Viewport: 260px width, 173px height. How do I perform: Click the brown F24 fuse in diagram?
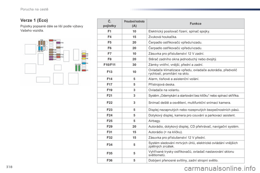51,52
